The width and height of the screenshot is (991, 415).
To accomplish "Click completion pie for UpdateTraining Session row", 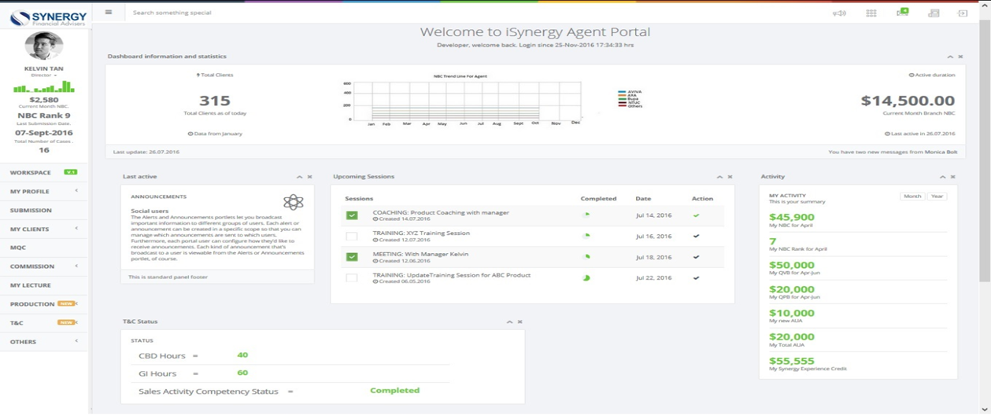I will 586,278.
